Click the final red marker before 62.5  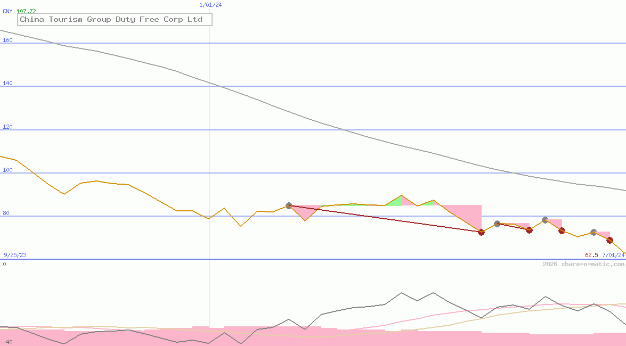(609, 240)
